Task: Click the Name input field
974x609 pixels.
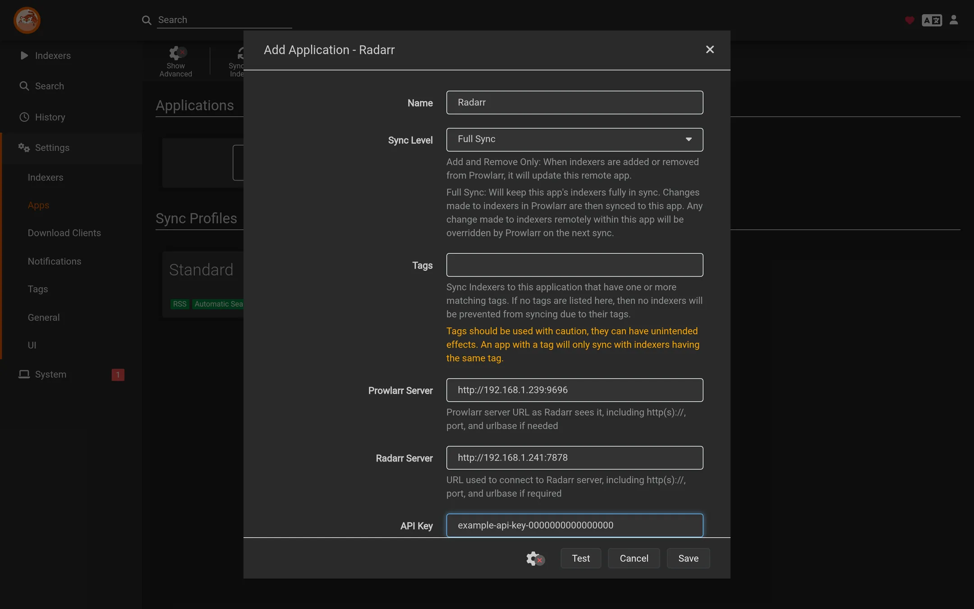Action: pyautogui.click(x=574, y=102)
